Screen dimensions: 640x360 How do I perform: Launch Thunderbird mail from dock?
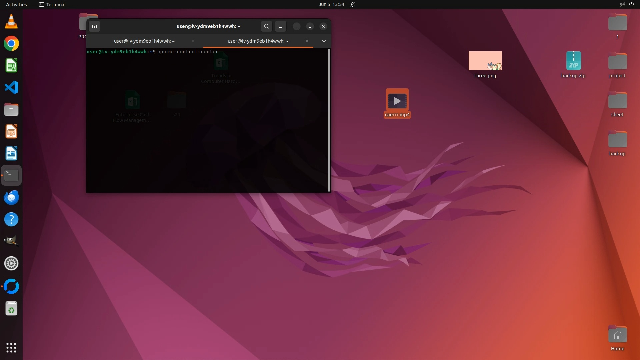(11, 197)
